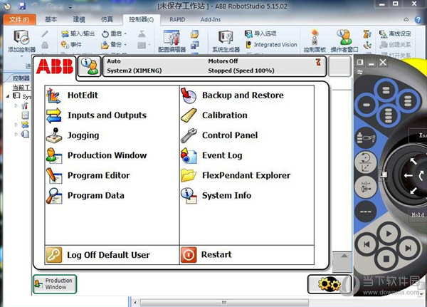Open Calibration
This screenshot has height=307, width=427.
click(x=214, y=115)
